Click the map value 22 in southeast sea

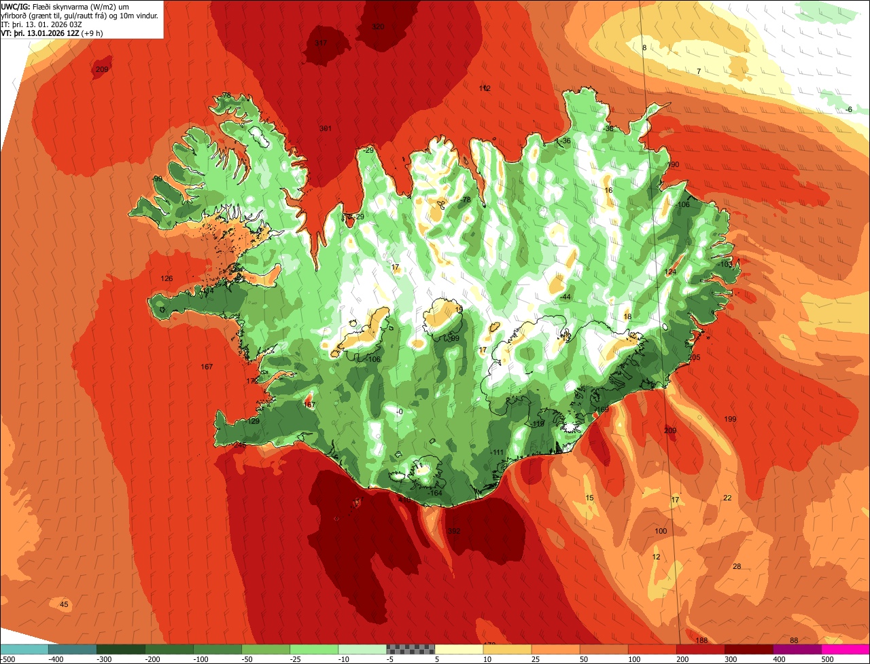727,498
